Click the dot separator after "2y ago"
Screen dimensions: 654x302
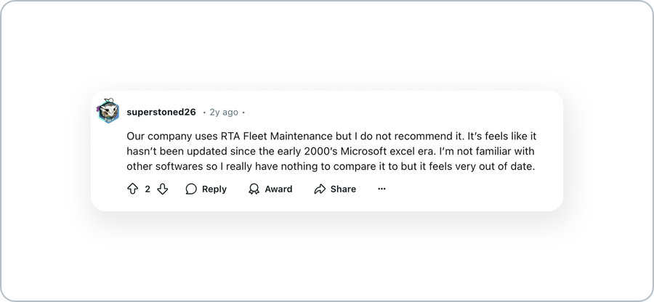point(243,113)
